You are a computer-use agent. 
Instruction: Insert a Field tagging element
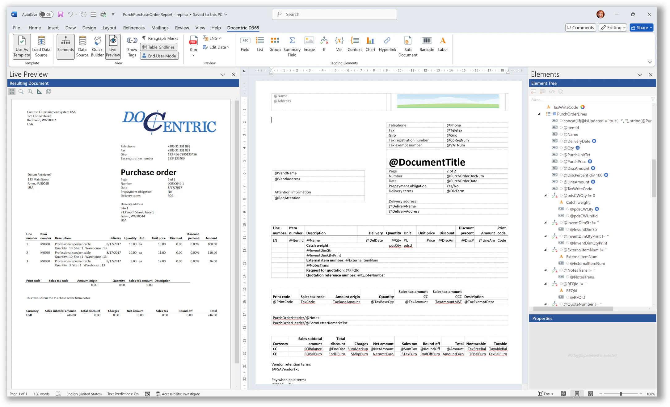coord(245,45)
